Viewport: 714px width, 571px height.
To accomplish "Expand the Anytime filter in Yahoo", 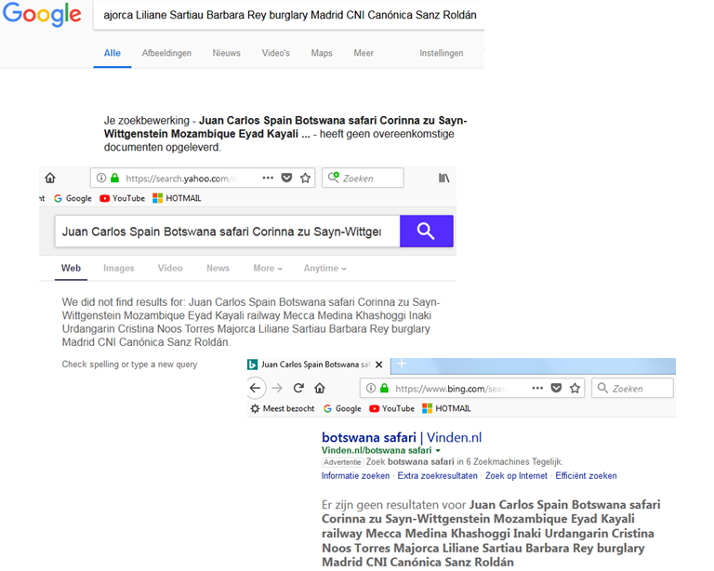I will [325, 268].
